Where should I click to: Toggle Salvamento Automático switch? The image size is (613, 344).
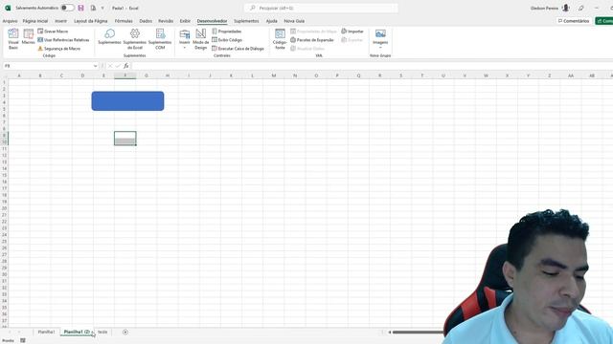tap(67, 8)
